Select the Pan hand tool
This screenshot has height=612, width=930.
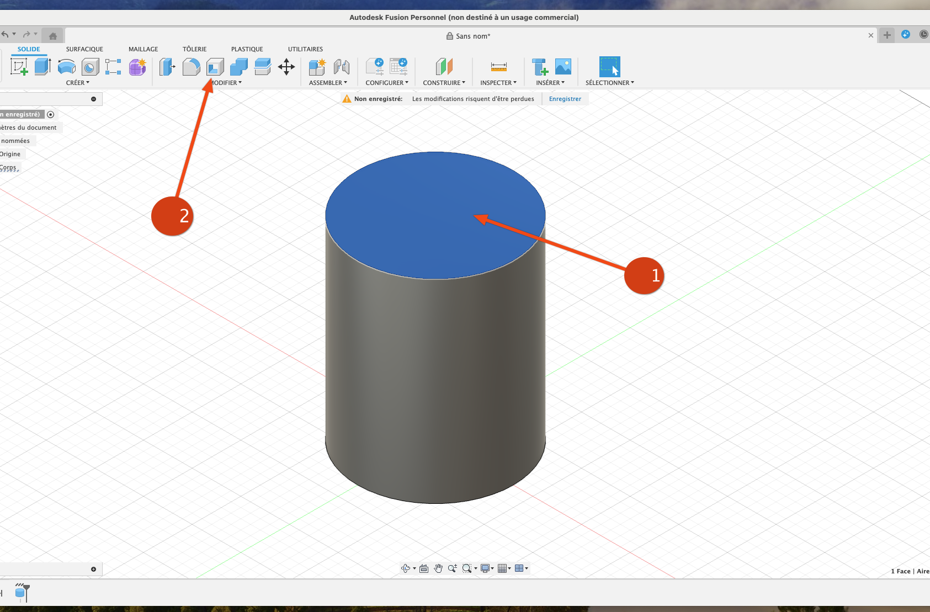coord(438,568)
